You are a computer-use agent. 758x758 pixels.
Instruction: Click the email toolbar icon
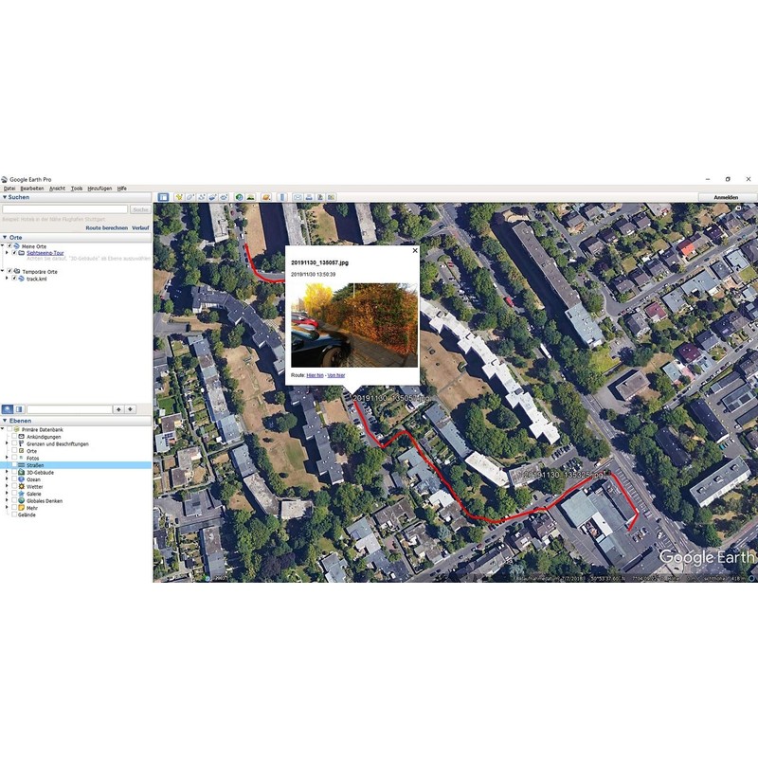point(298,197)
